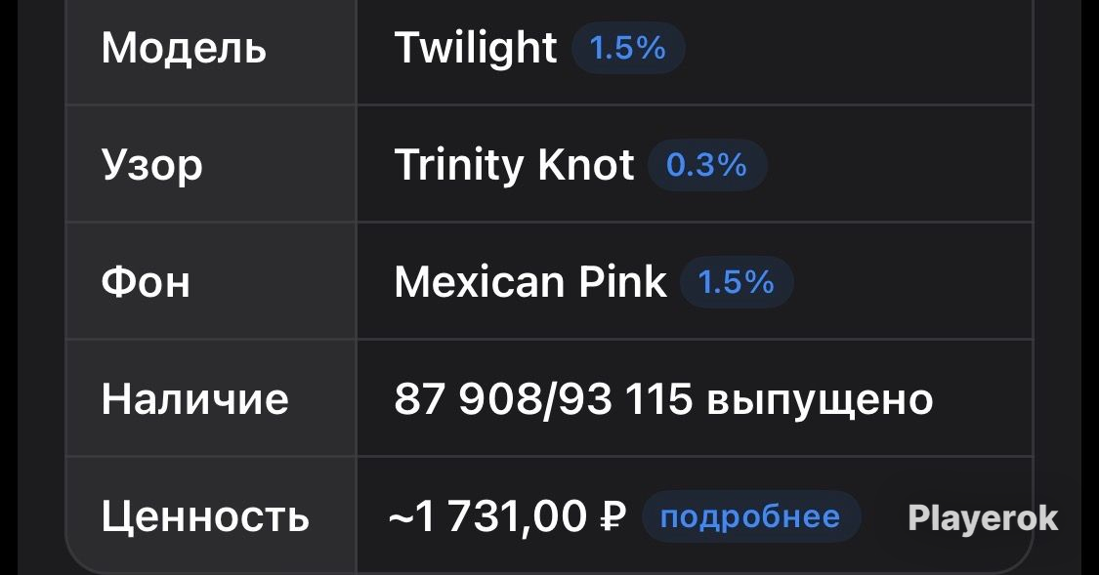Screen dimensions: 1099x575
Task: Tap the 1.5% badge beside Mexican Pink
Action: coord(737,282)
